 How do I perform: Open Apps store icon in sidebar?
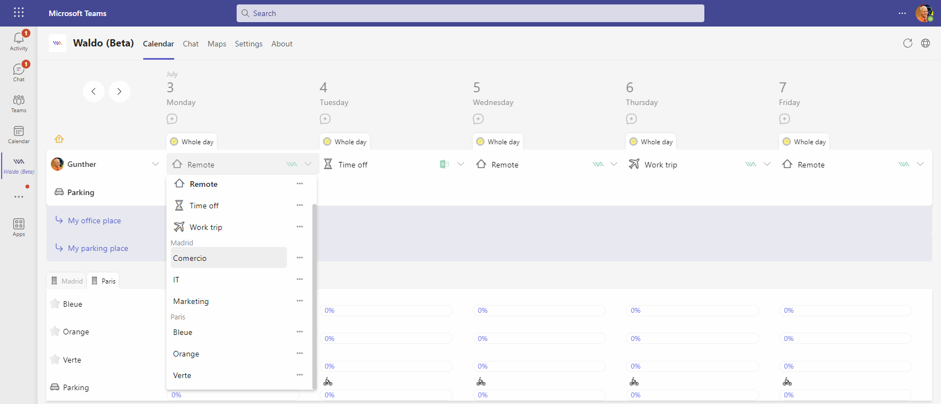pos(19,227)
